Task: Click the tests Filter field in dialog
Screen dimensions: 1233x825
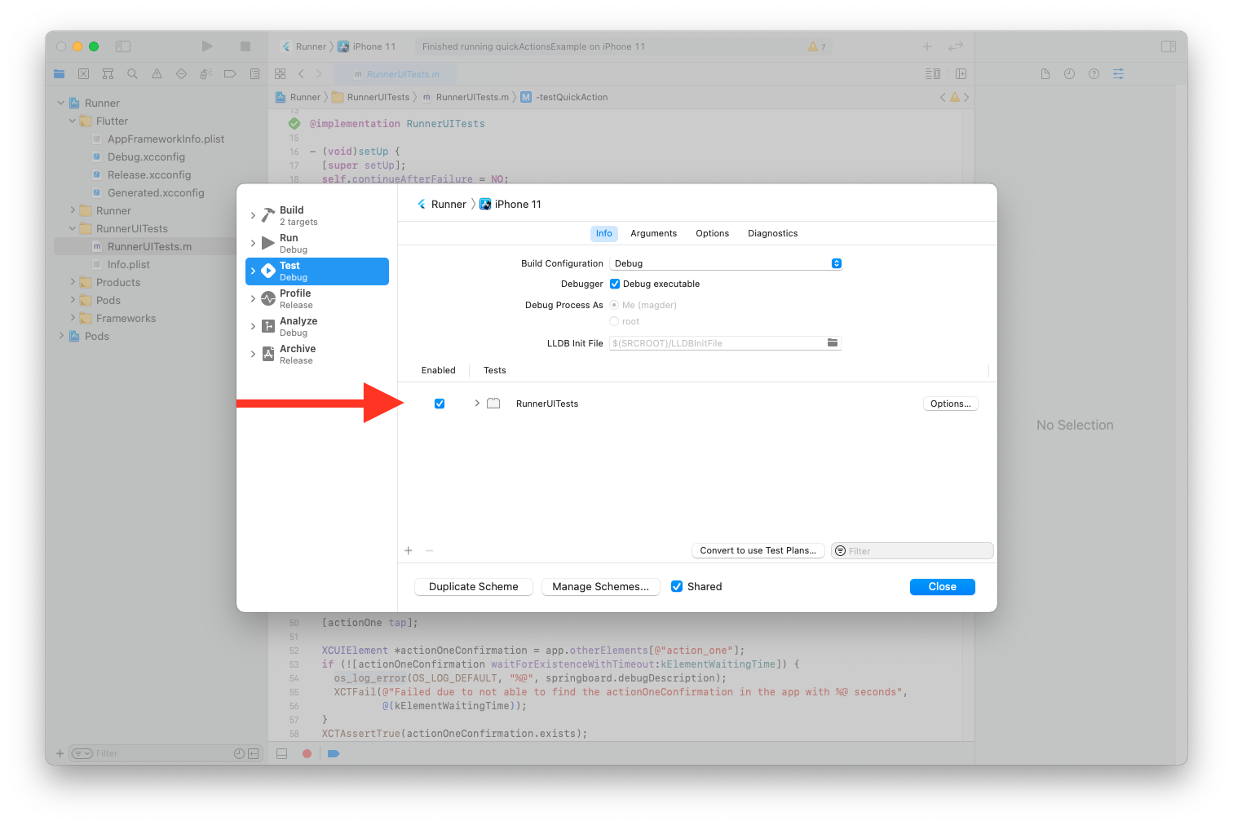Action: 913,551
